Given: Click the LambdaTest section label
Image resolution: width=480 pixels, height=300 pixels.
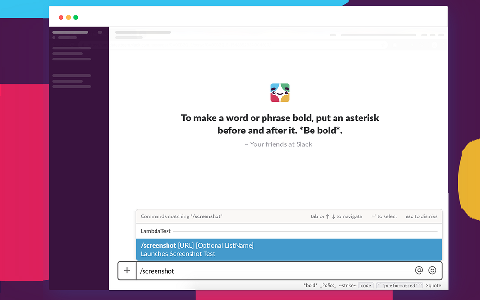Looking at the screenshot, I should click(x=156, y=231).
